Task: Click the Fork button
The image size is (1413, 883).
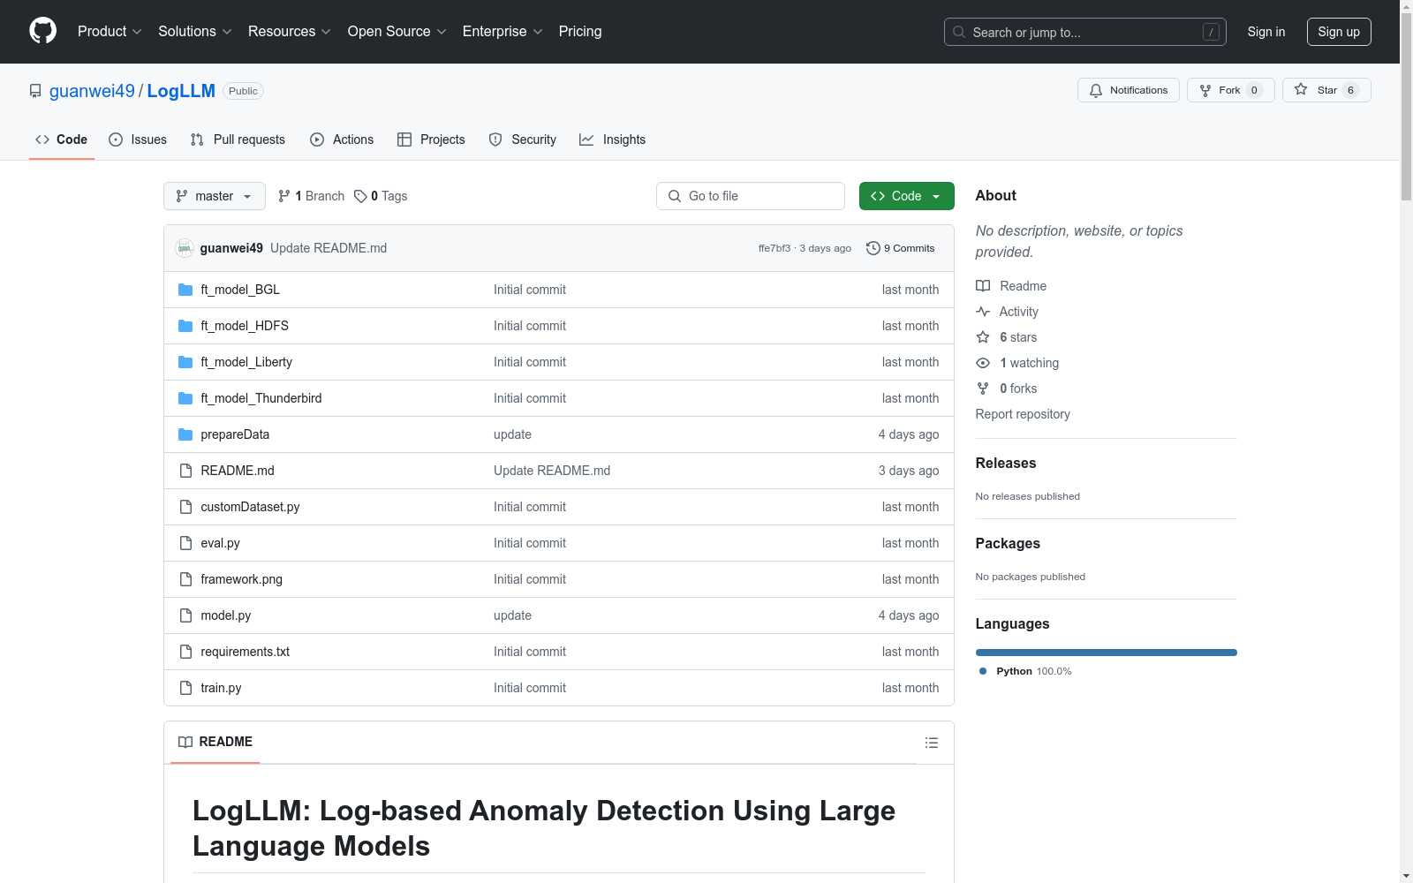Action: pos(1230,90)
